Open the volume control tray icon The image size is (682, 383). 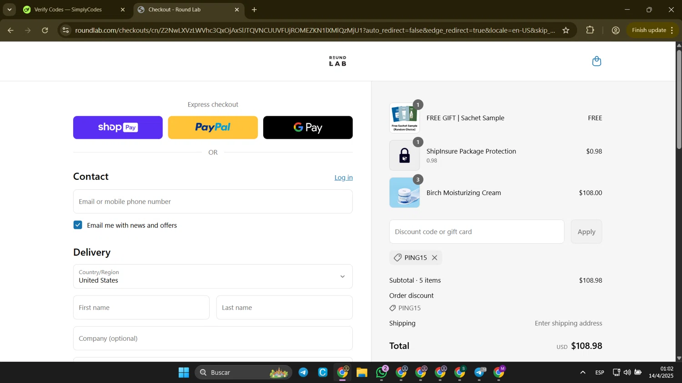click(x=627, y=373)
